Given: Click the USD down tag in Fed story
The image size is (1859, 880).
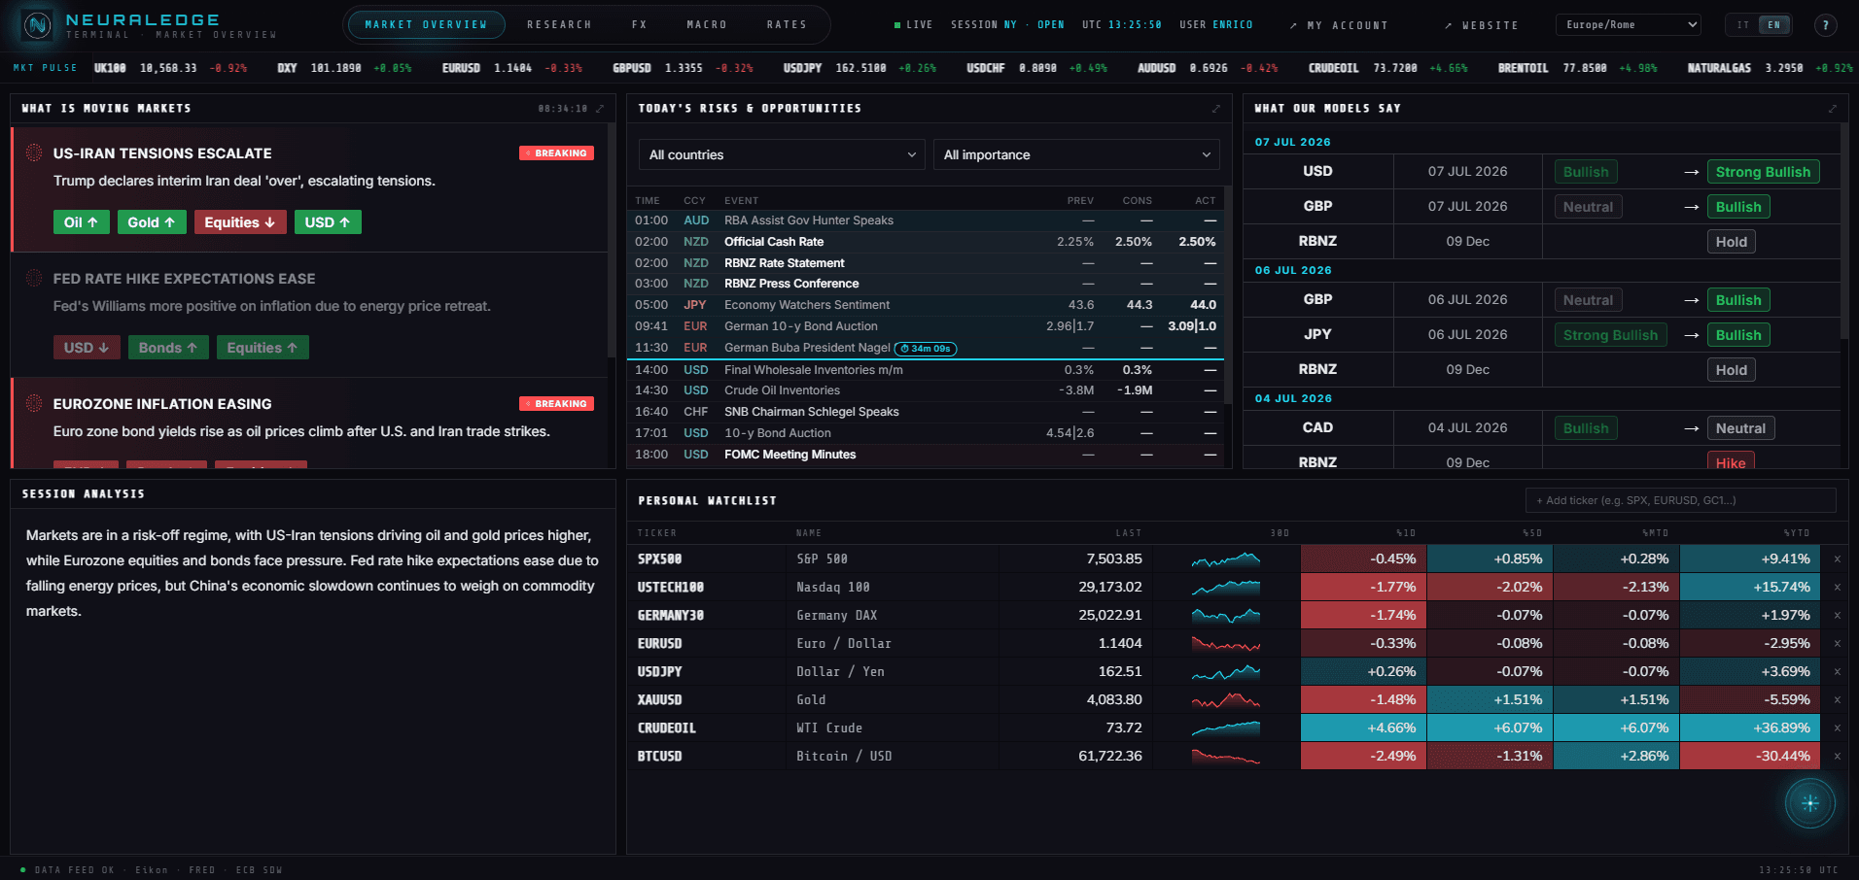Looking at the screenshot, I should (87, 348).
